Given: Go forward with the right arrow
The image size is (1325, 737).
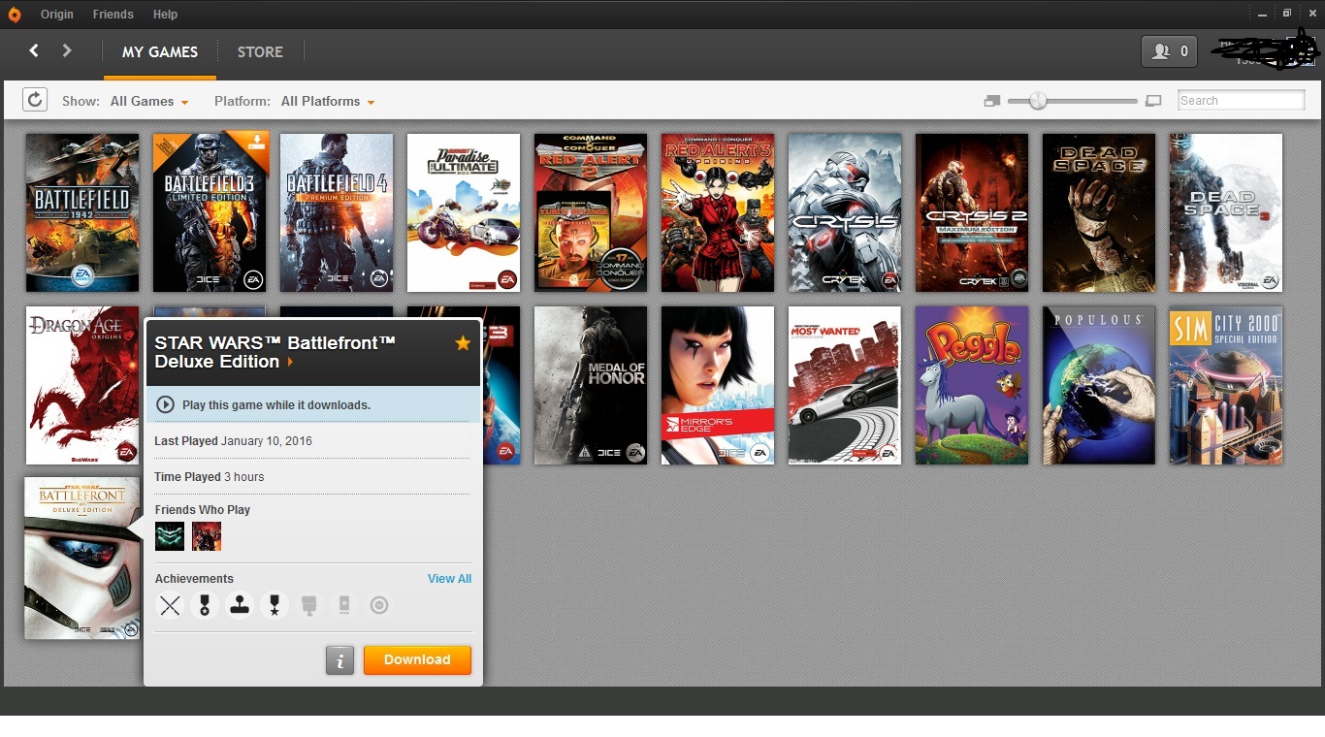Looking at the screenshot, I should coord(67,50).
